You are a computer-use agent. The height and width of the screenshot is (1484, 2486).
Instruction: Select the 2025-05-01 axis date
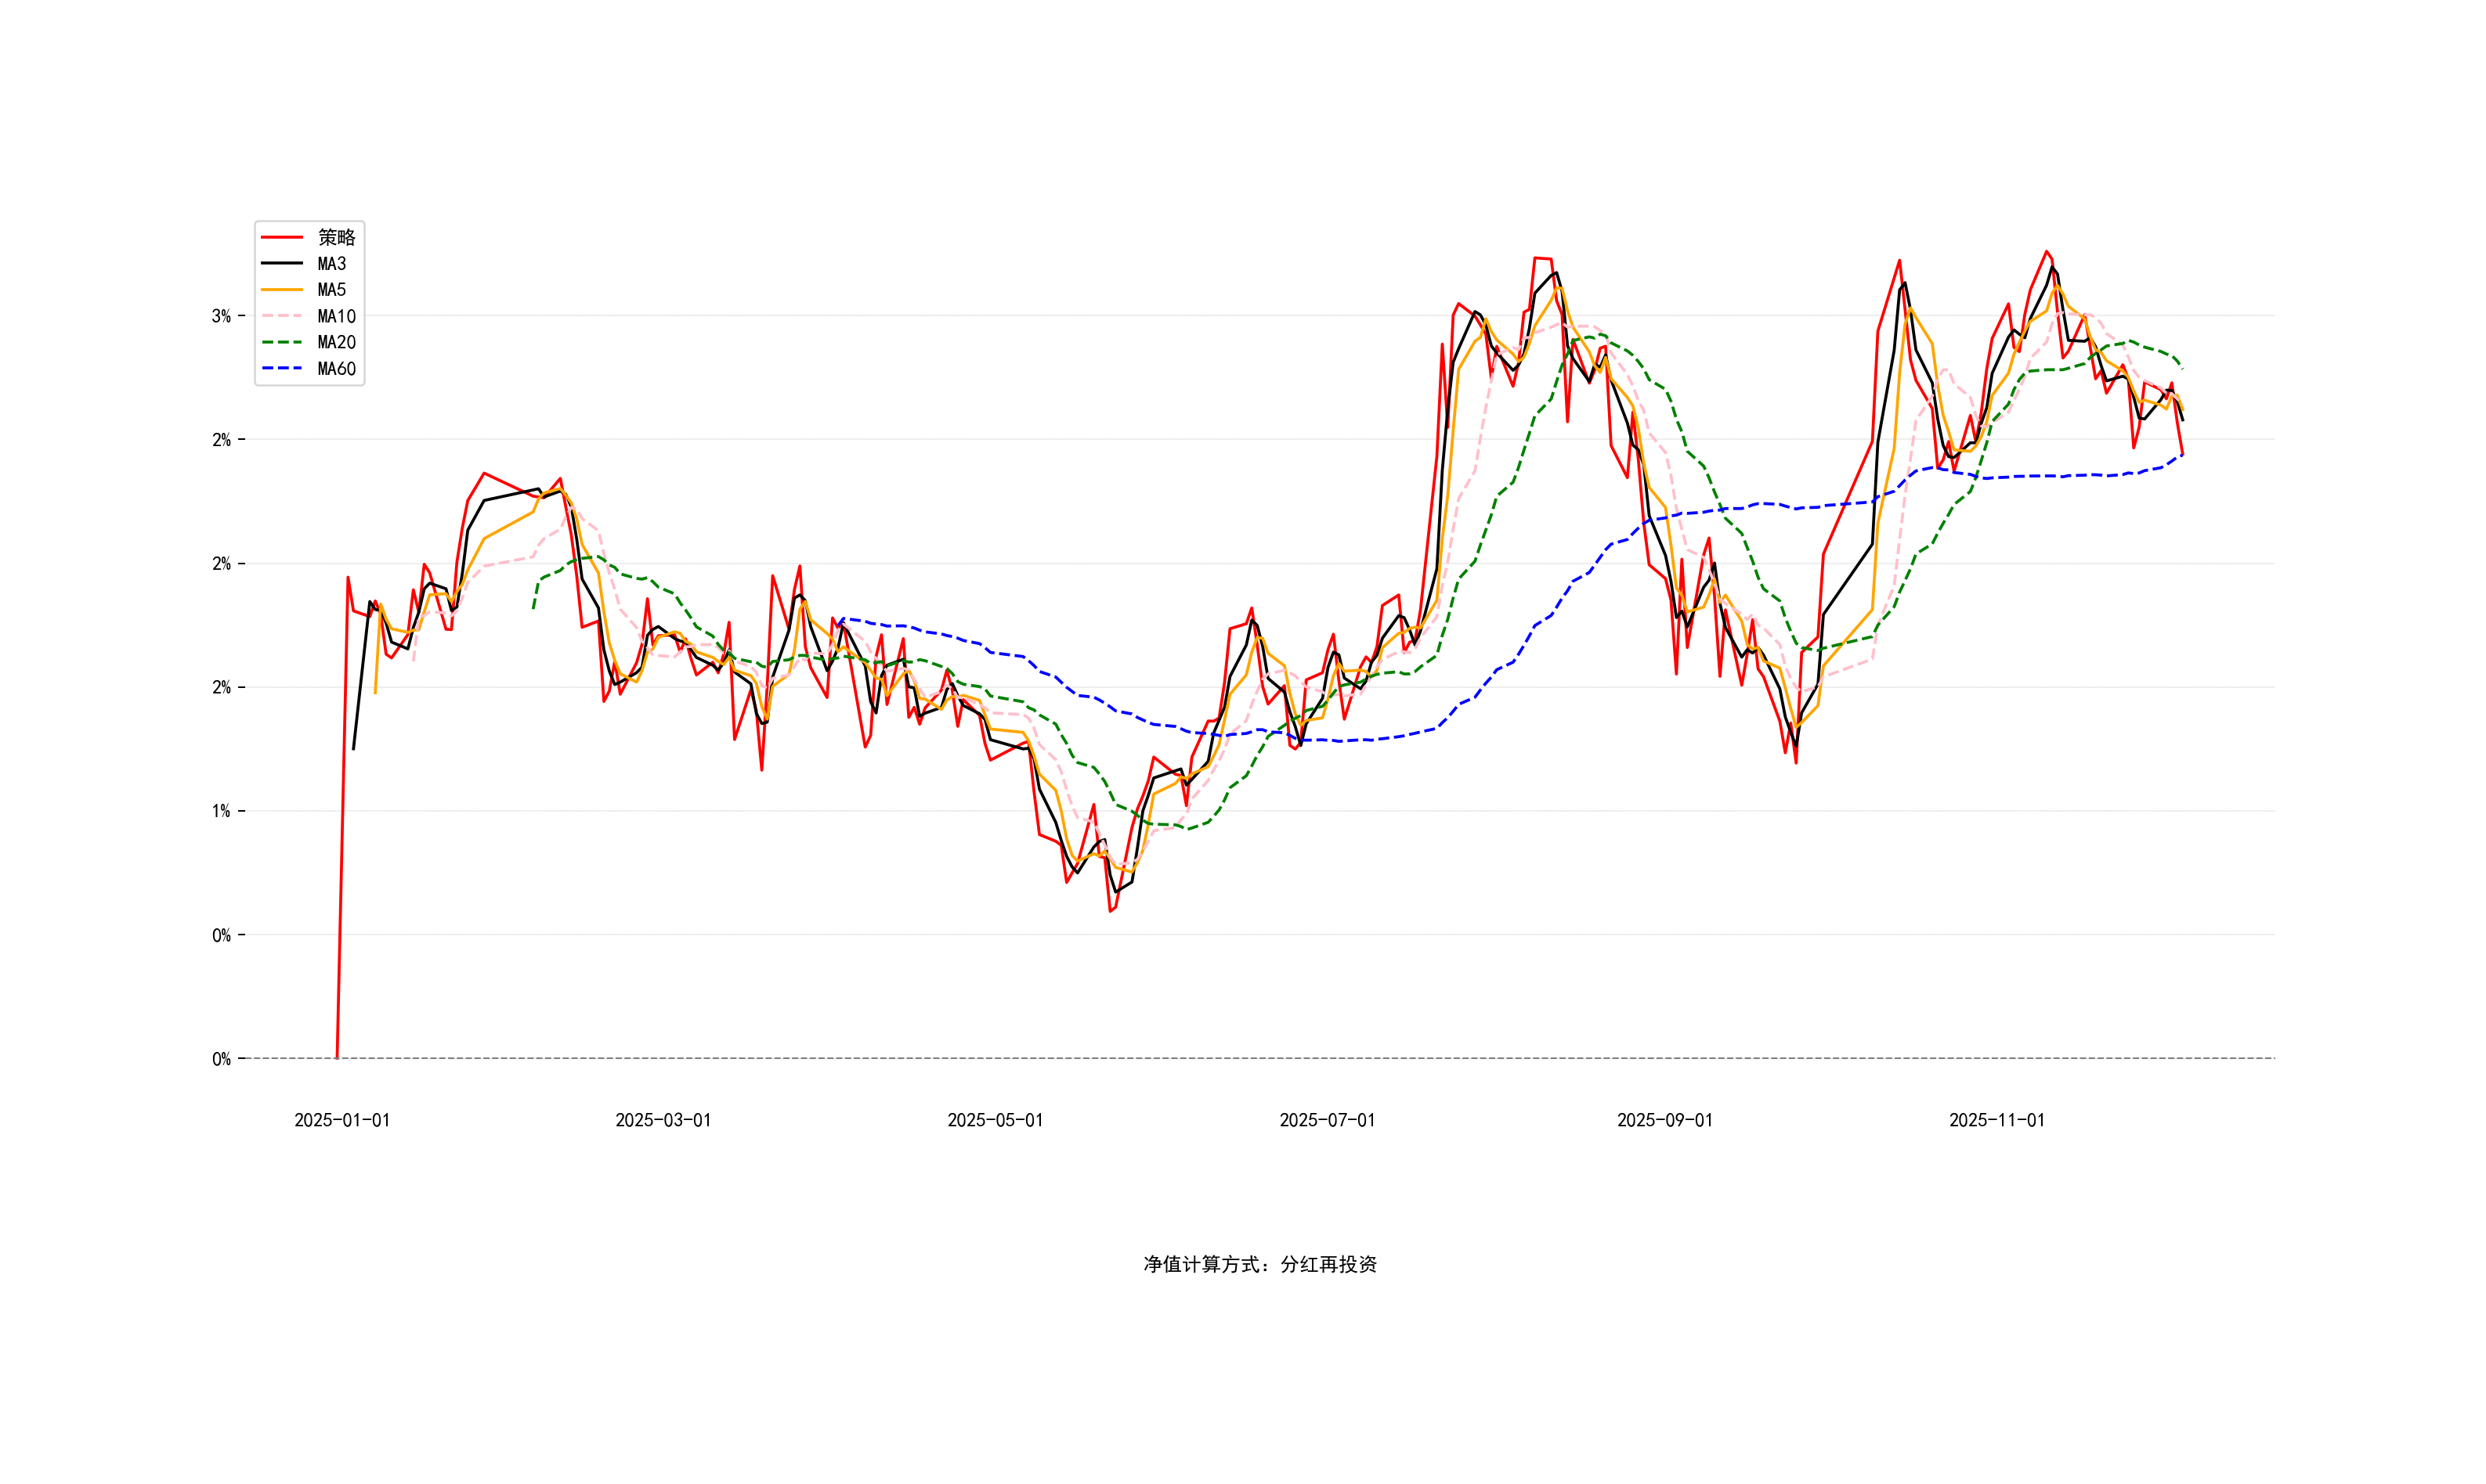pos(995,1120)
